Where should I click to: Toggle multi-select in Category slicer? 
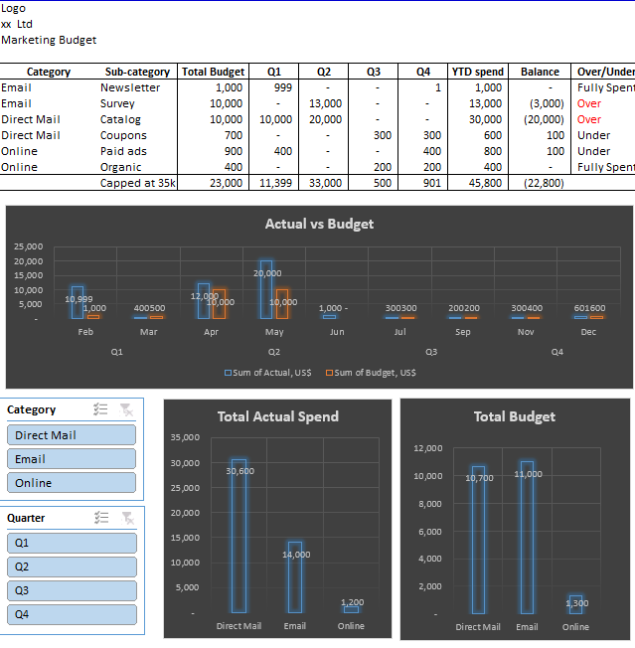(x=100, y=409)
